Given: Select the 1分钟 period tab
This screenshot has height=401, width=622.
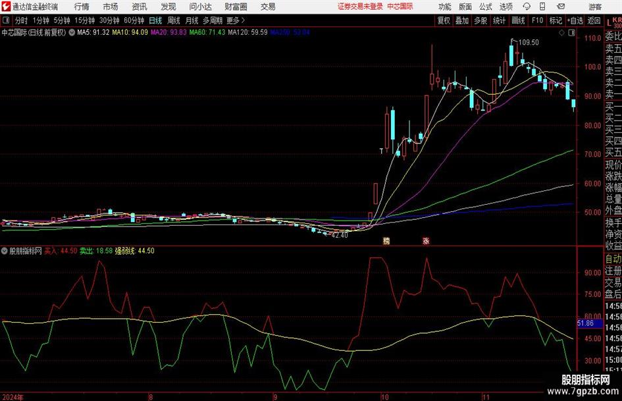Looking at the screenshot, I should pos(41,20).
